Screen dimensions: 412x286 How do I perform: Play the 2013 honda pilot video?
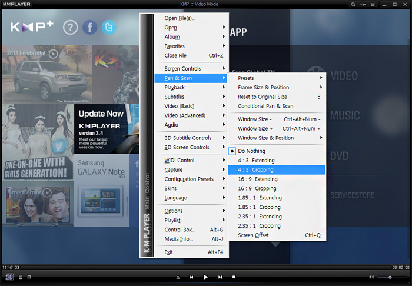[54, 54]
